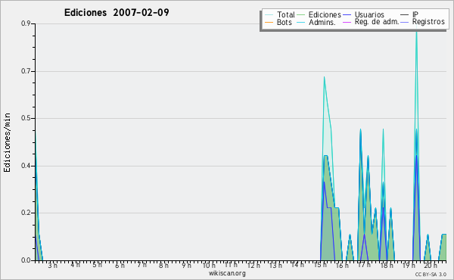The image size is (454, 280).
Task: Click the Reg. de adm. magenta legend line
Action: click(347, 22)
